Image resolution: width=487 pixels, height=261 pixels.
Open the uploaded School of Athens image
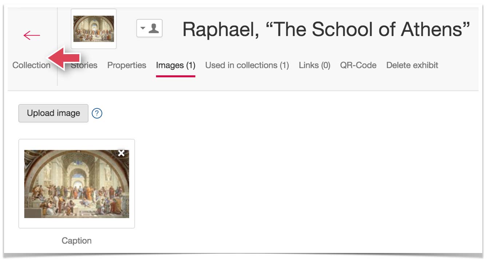pyautogui.click(x=76, y=184)
